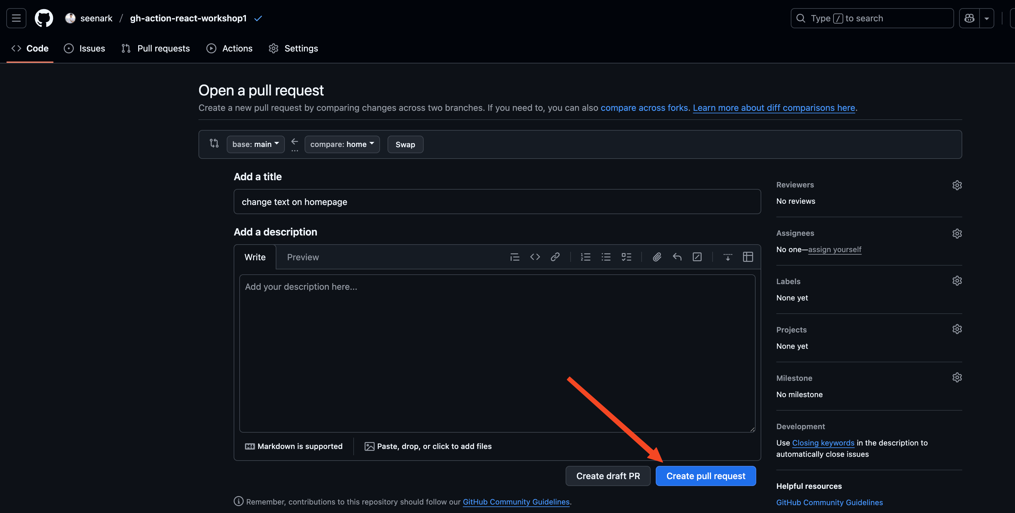Insert an unordered bullet list
Image resolution: width=1015 pixels, height=513 pixels.
[x=605, y=257]
